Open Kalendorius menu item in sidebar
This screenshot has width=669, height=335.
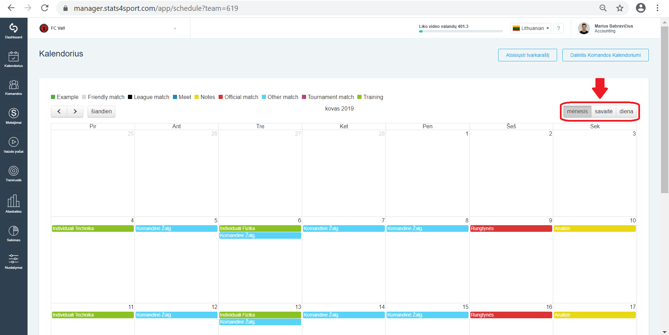point(14,59)
